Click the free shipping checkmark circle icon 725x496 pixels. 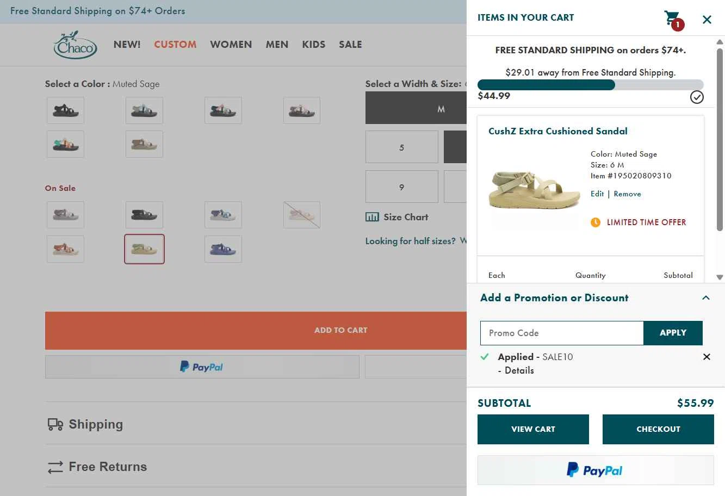click(697, 97)
